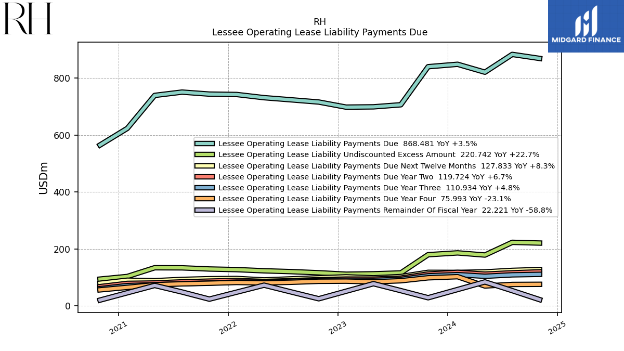The width and height of the screenshot is (624, 351).
Task: Click the teal Payments Due legend swatch
Action: pos(204,144)
